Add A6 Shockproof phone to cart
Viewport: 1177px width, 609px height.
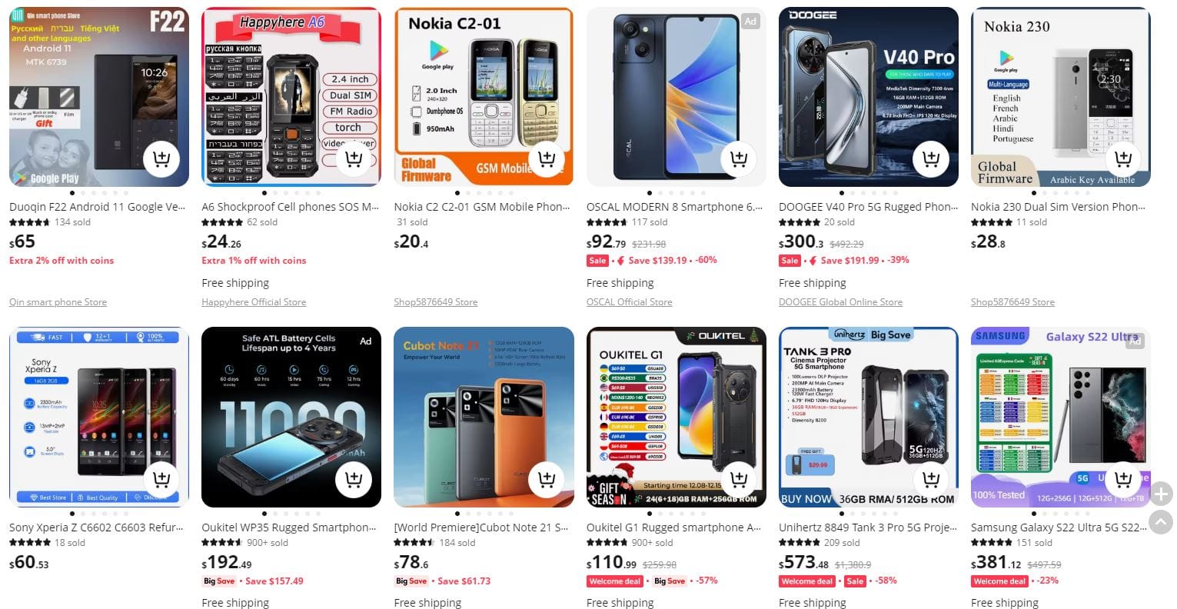tap(354, 159)
